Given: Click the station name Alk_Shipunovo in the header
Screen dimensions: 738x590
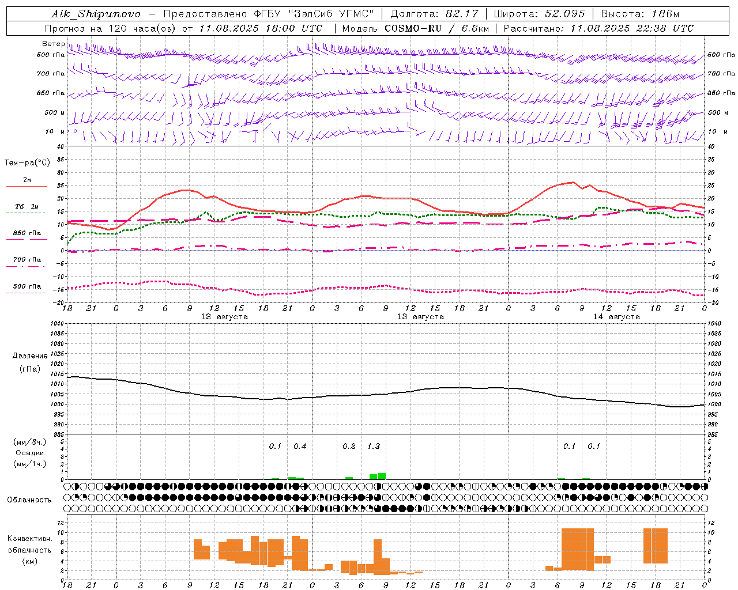Looking at the screenshot, I should [x=96, y=14].
